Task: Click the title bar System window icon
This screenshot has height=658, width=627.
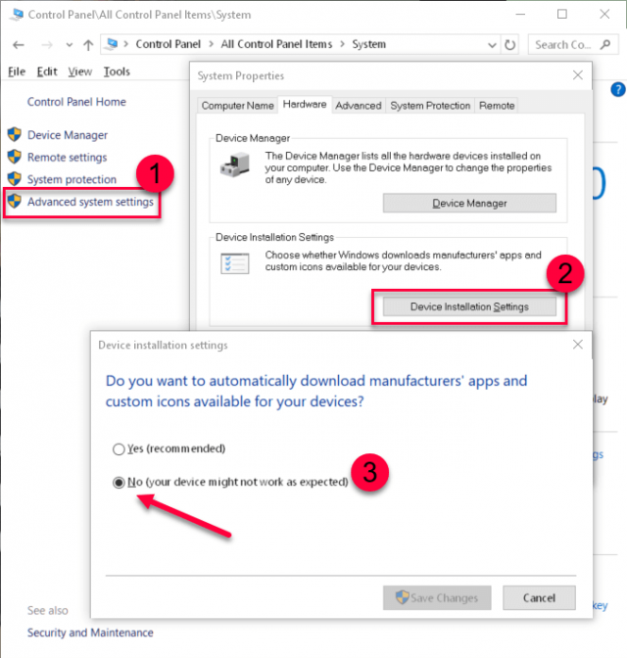Action: click(x=17, y=15)
